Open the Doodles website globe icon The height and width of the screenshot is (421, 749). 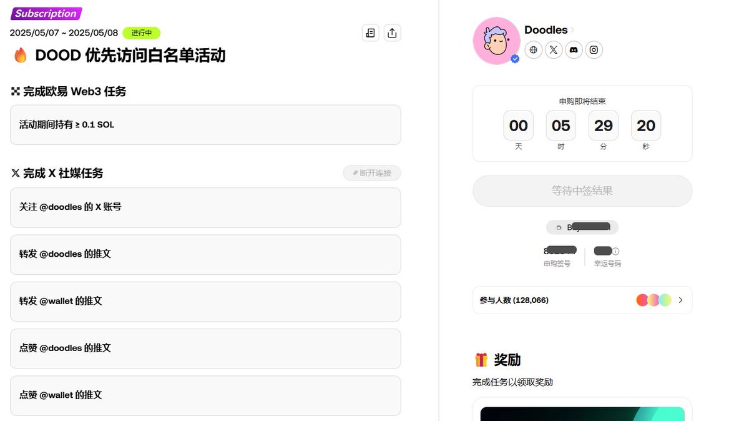click(534, 50)
